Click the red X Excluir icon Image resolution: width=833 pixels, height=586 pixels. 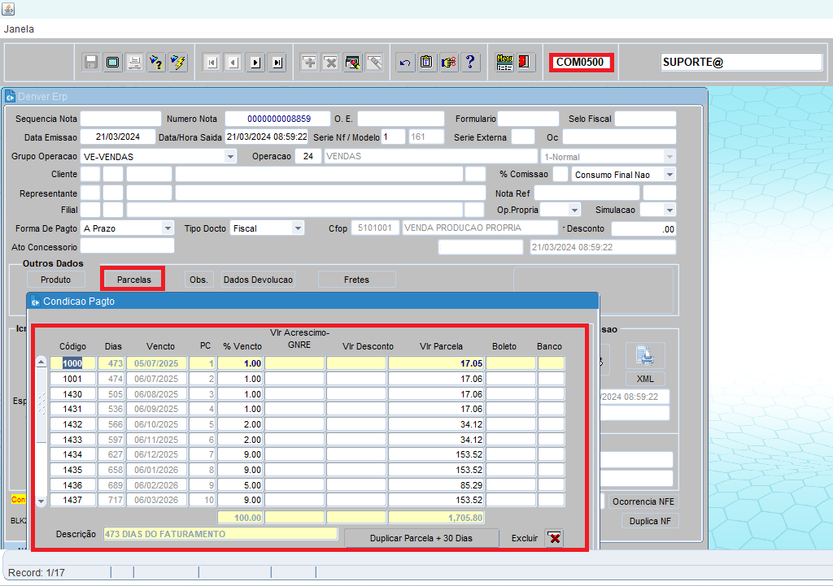[x=554, y=538]
